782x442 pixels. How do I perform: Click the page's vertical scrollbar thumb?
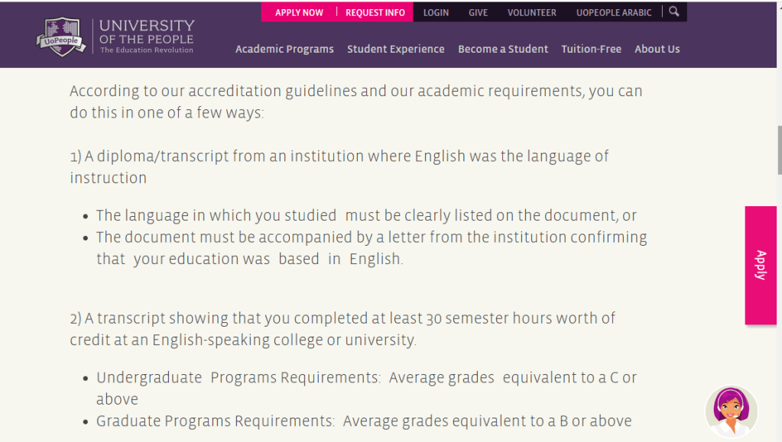tap(778, 149)
